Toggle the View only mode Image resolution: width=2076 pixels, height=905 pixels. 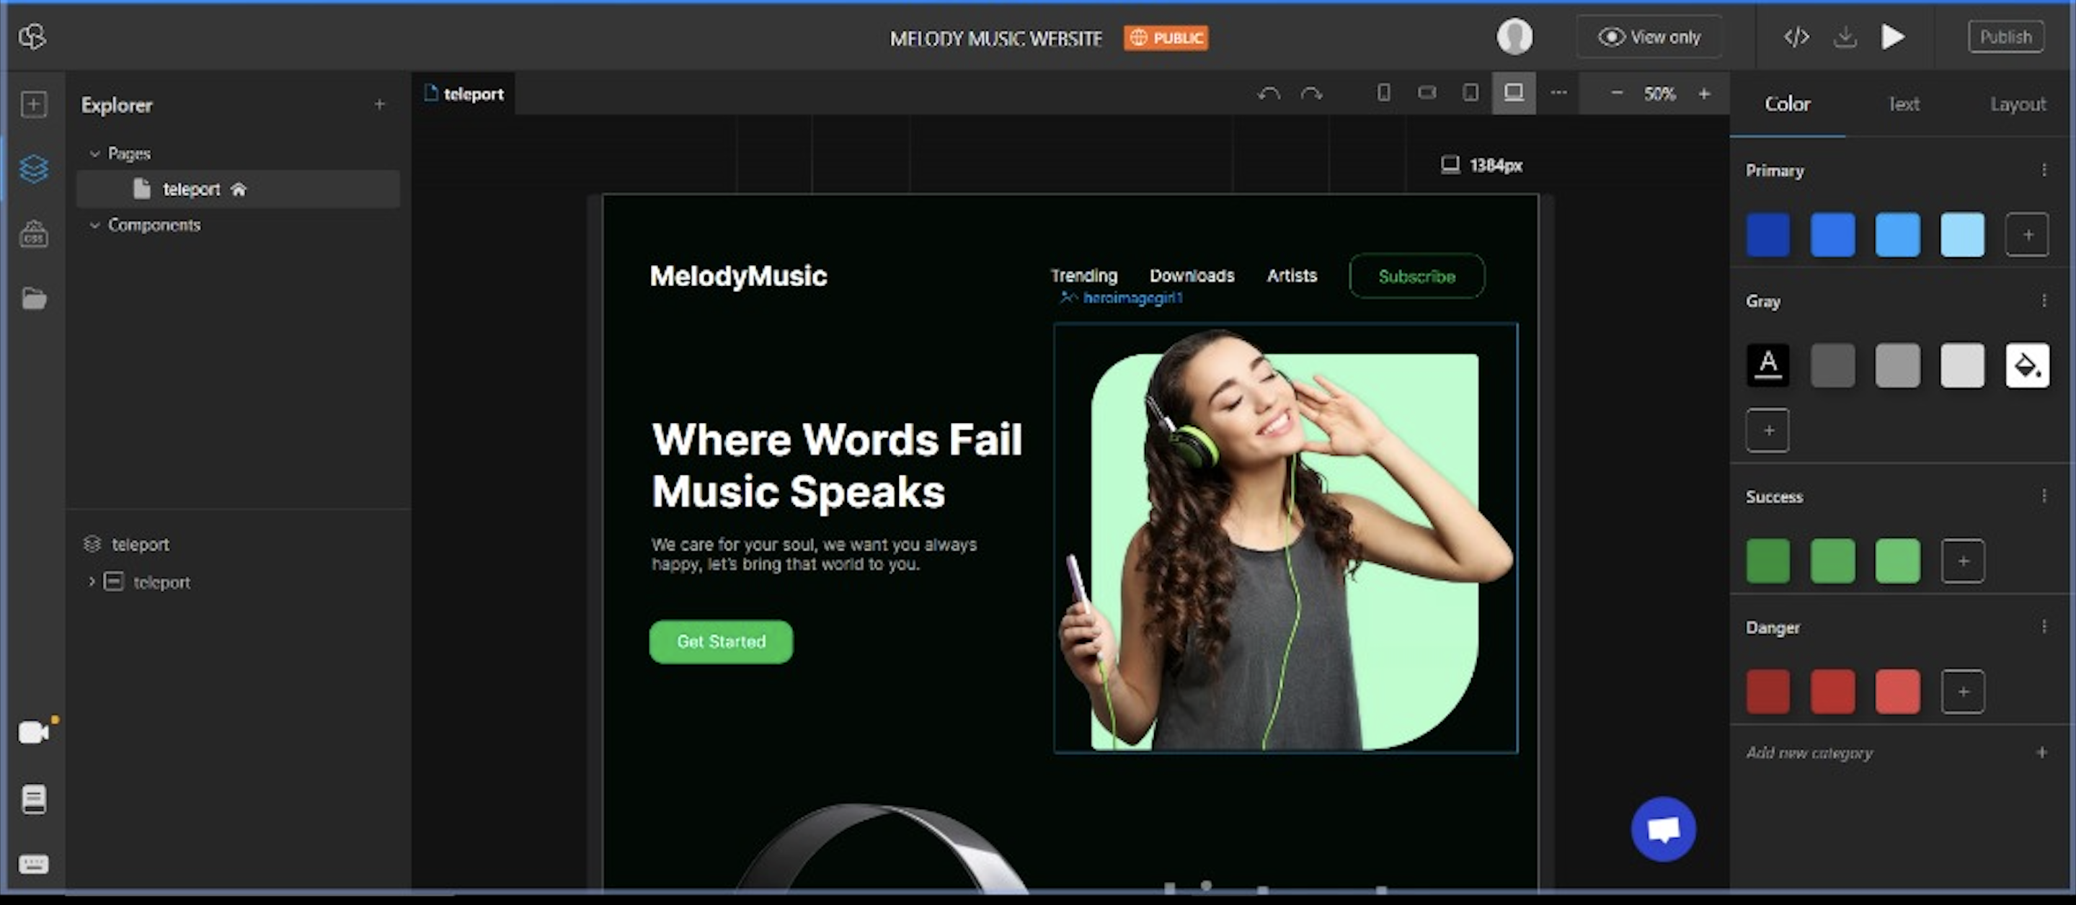[1649, 37]
